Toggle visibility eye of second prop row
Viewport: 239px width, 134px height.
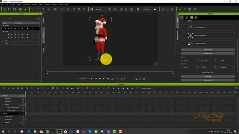tap(16, 37)
